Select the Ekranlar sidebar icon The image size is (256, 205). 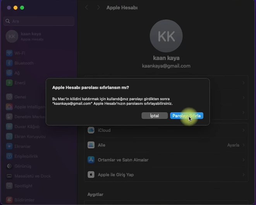tap(9, 146)
